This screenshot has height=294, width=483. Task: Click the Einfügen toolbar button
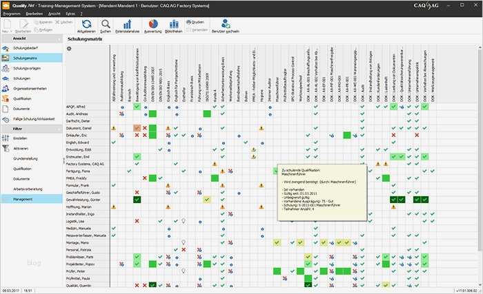pos(43,30)
